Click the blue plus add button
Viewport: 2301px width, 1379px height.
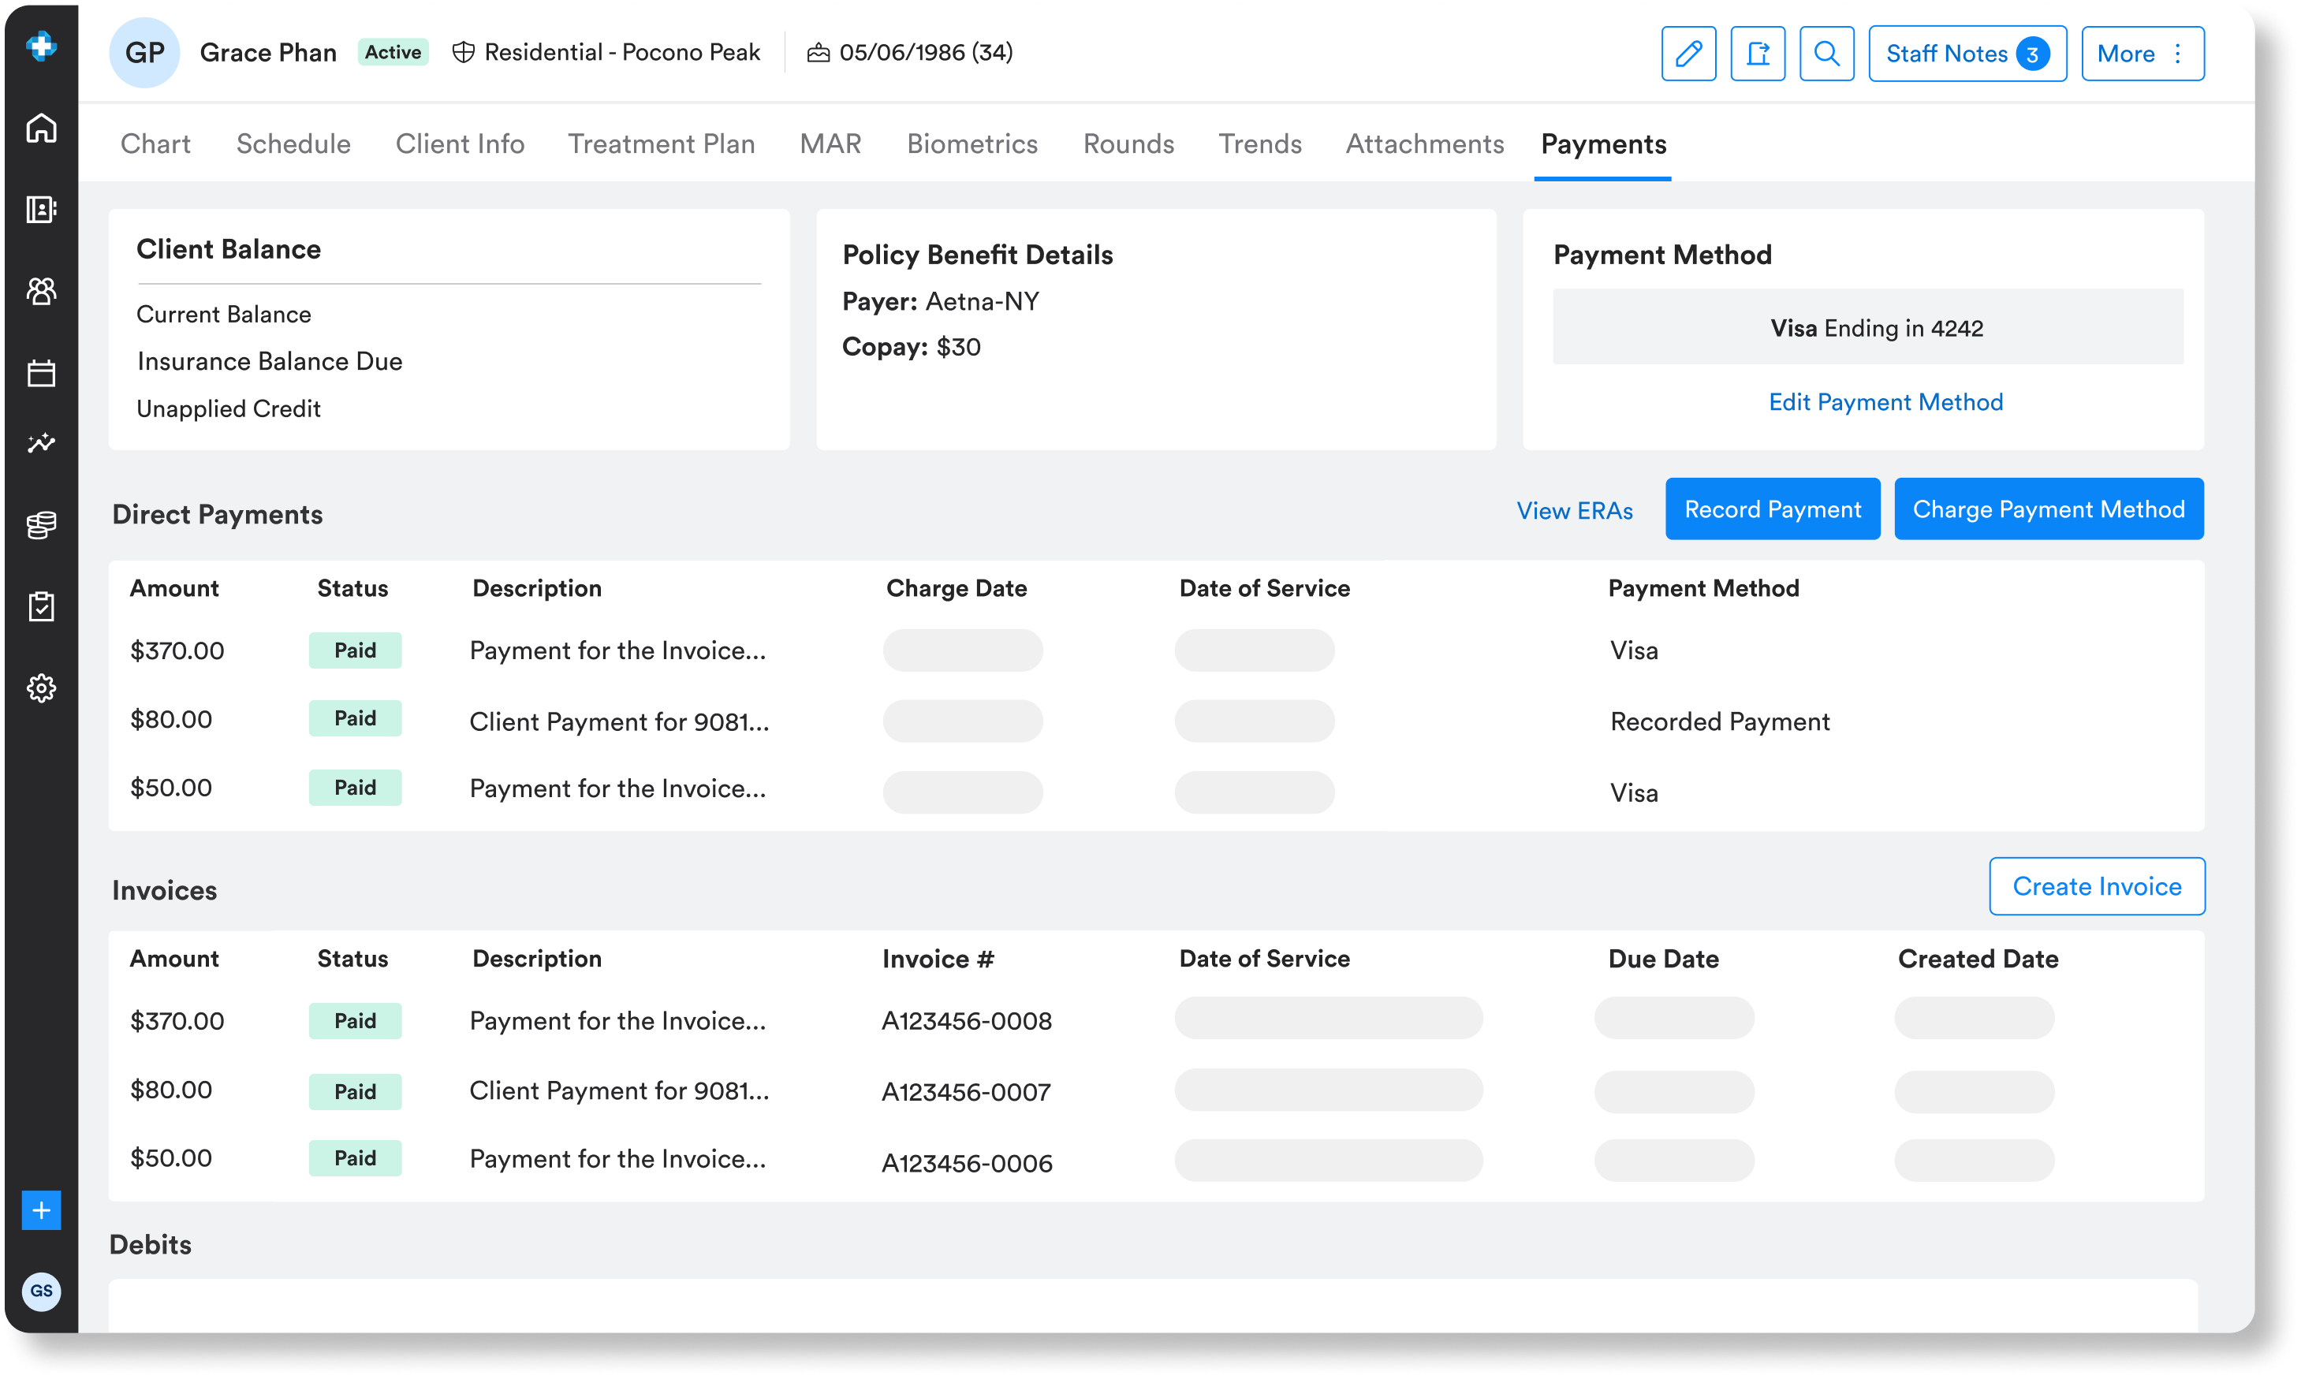tap(41, 1209)
